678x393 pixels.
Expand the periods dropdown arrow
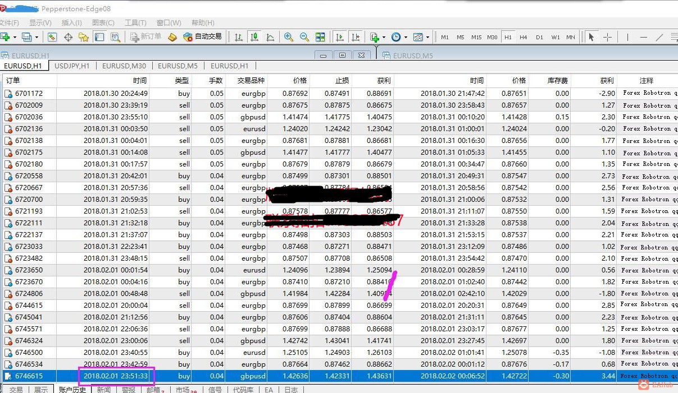(406, 37)
